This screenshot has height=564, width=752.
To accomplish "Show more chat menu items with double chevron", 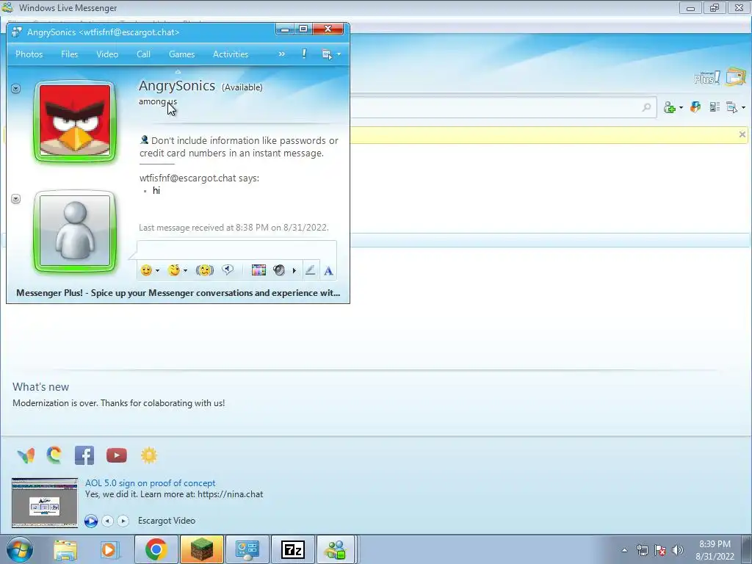I will click(x=281, y=54).
